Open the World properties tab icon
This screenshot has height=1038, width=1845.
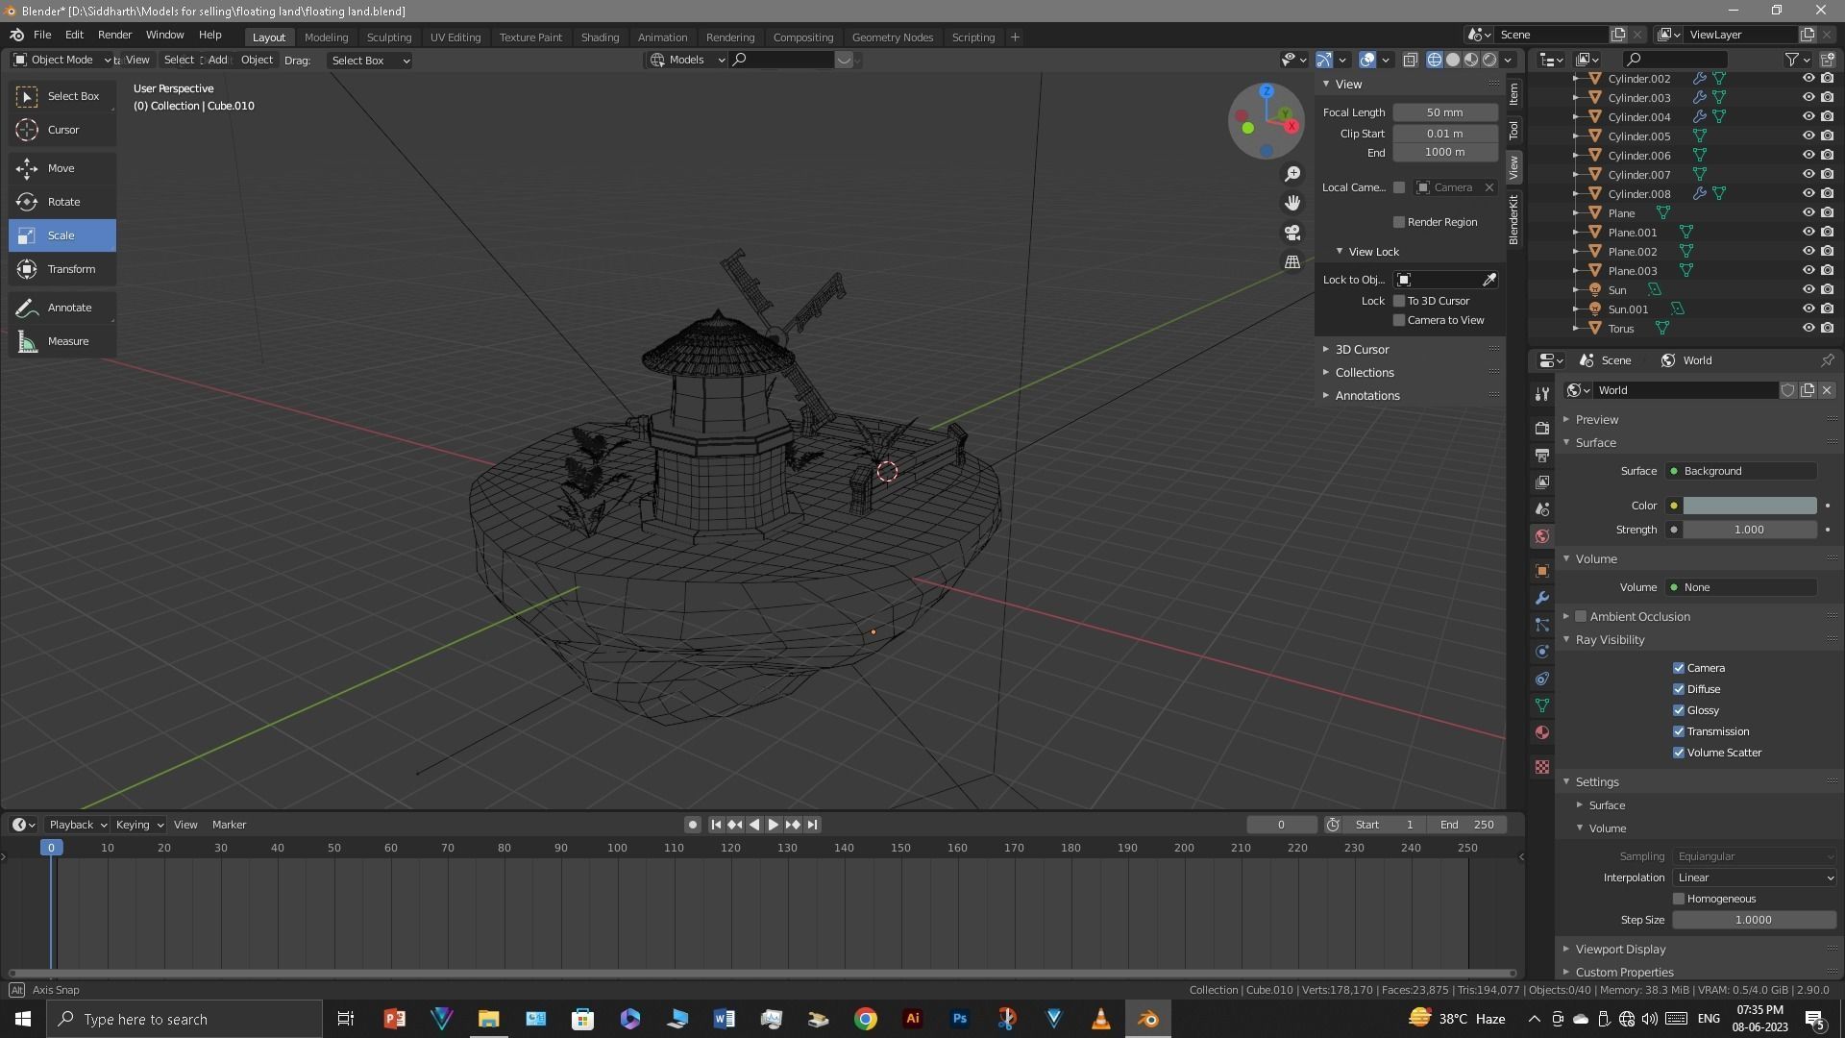pyautogui.click(x=1542, y=536)
